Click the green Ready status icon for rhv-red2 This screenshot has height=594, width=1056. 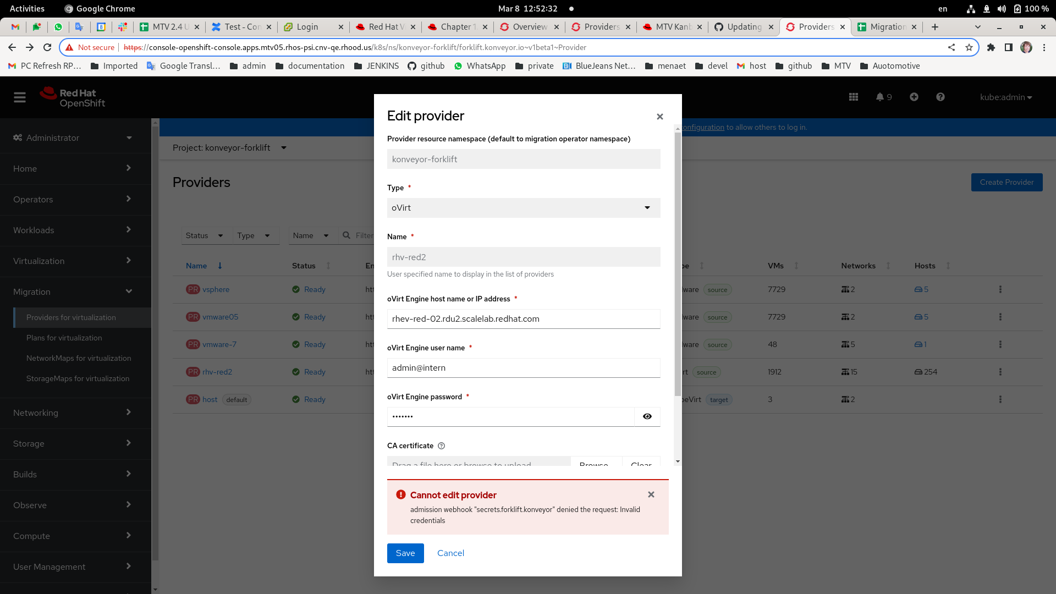[295, 372]
